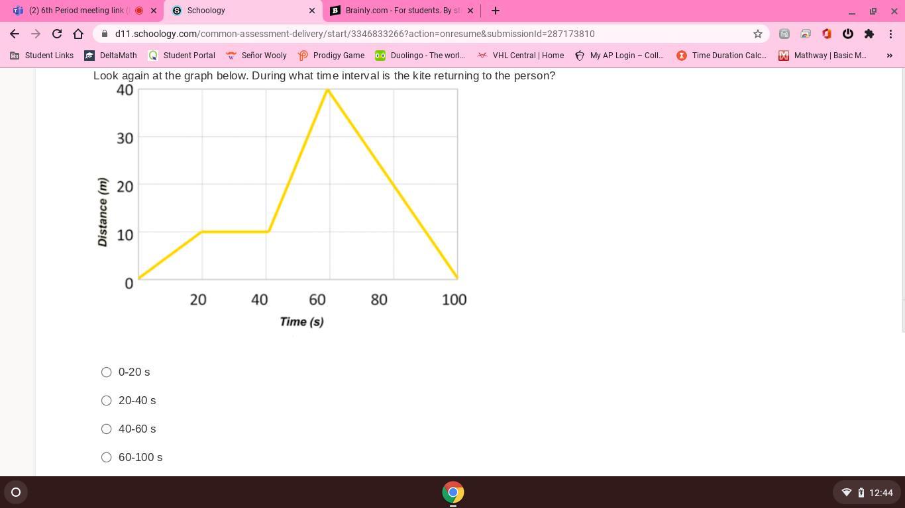Open the Student Links bookmark folder
Viewport: 905px width, 508px height.
[x=42, y=56]
